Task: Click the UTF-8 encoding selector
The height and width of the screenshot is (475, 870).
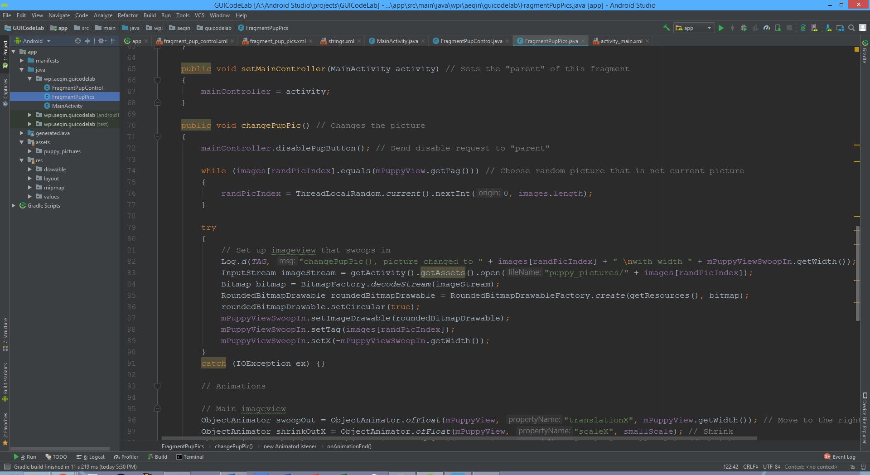Action: point(771,466)
